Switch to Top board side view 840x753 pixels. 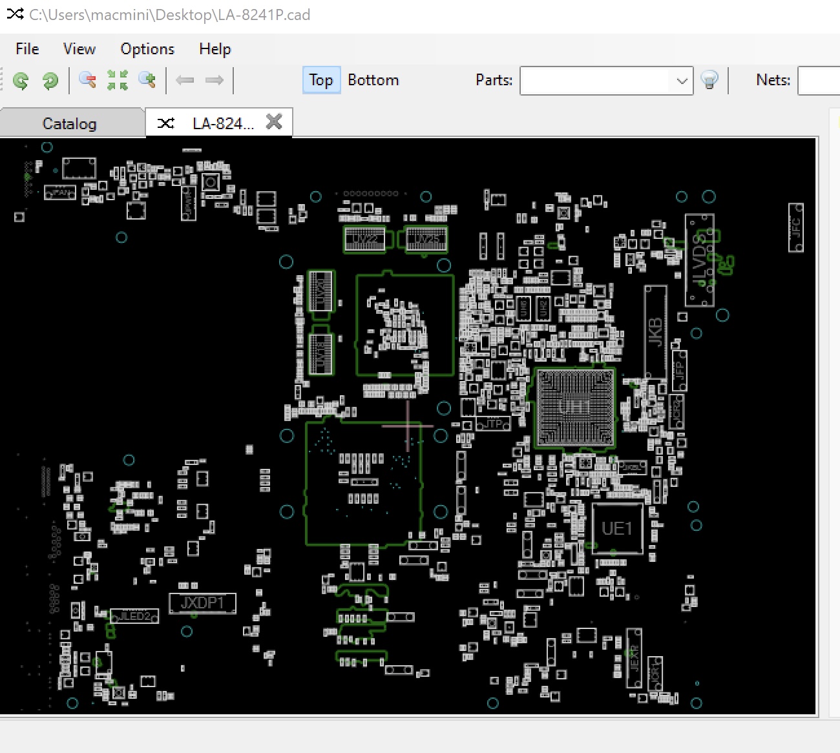(321, 80)
